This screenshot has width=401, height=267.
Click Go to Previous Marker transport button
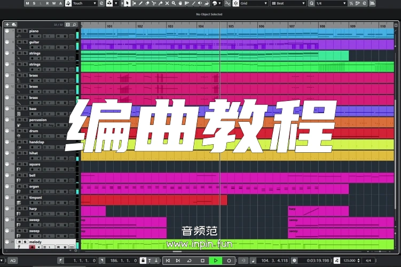click(x=168, y=261)
